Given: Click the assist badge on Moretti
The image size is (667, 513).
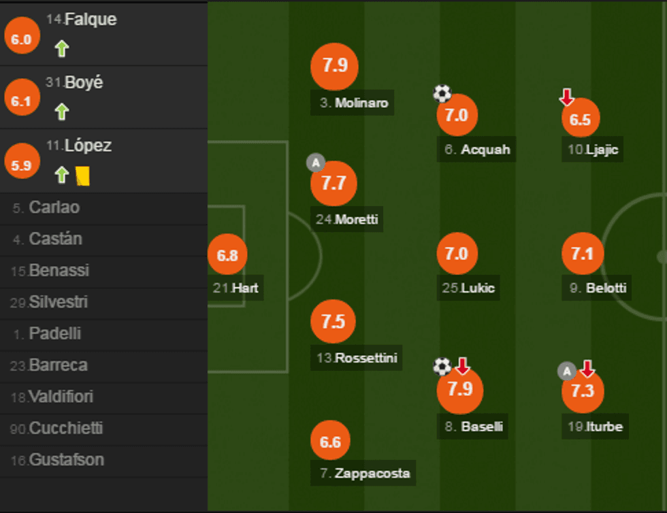Looking at the screenshot, I should click(x=316, y=163).
